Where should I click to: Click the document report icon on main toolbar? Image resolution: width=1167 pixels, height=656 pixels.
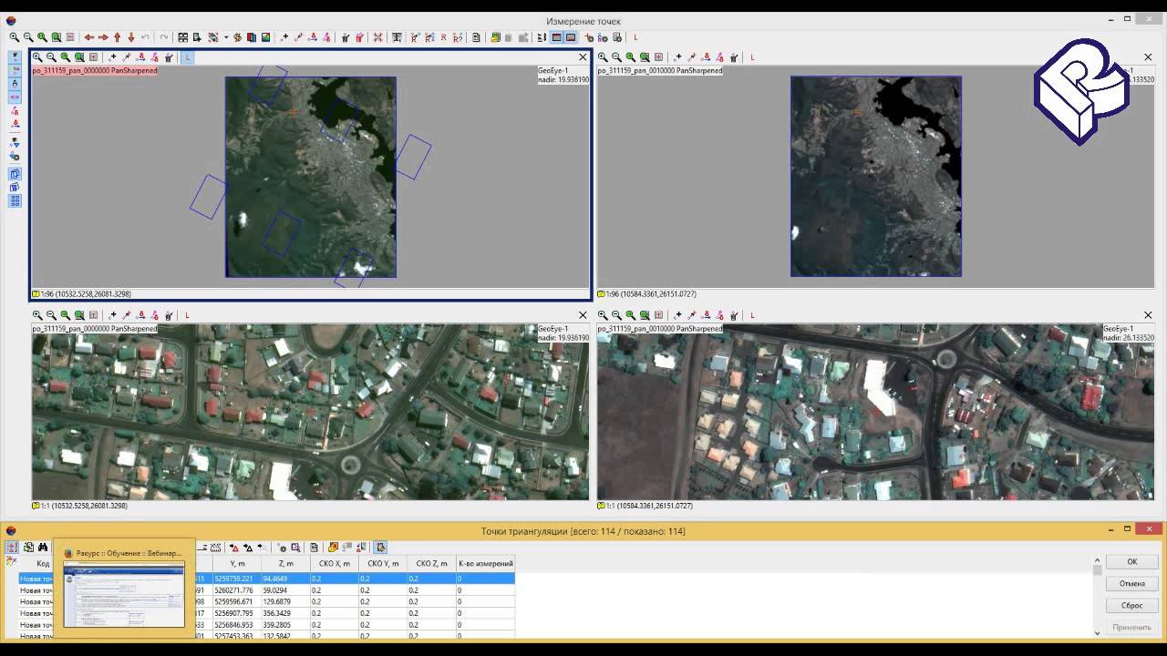coord(476,37)
